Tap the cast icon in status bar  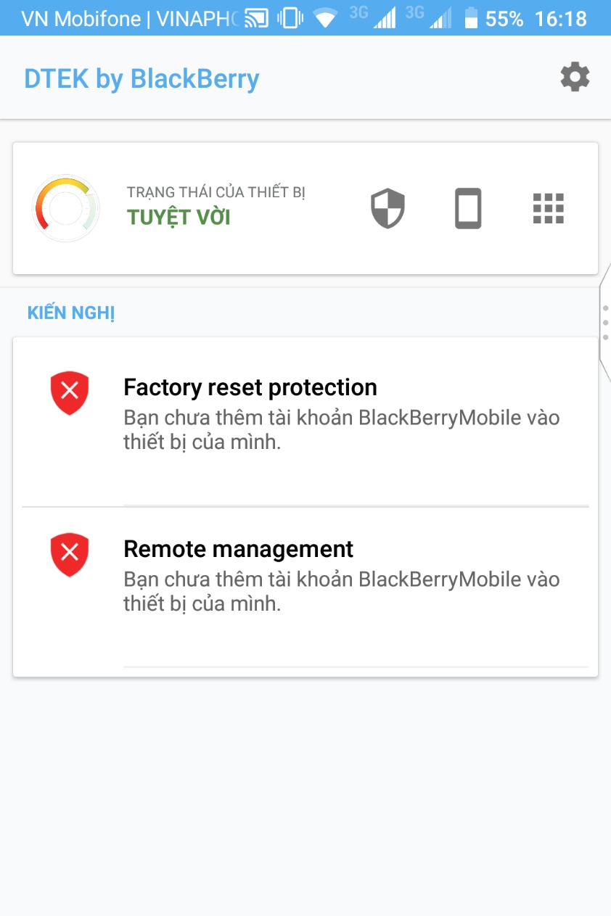tap(256, 18)
